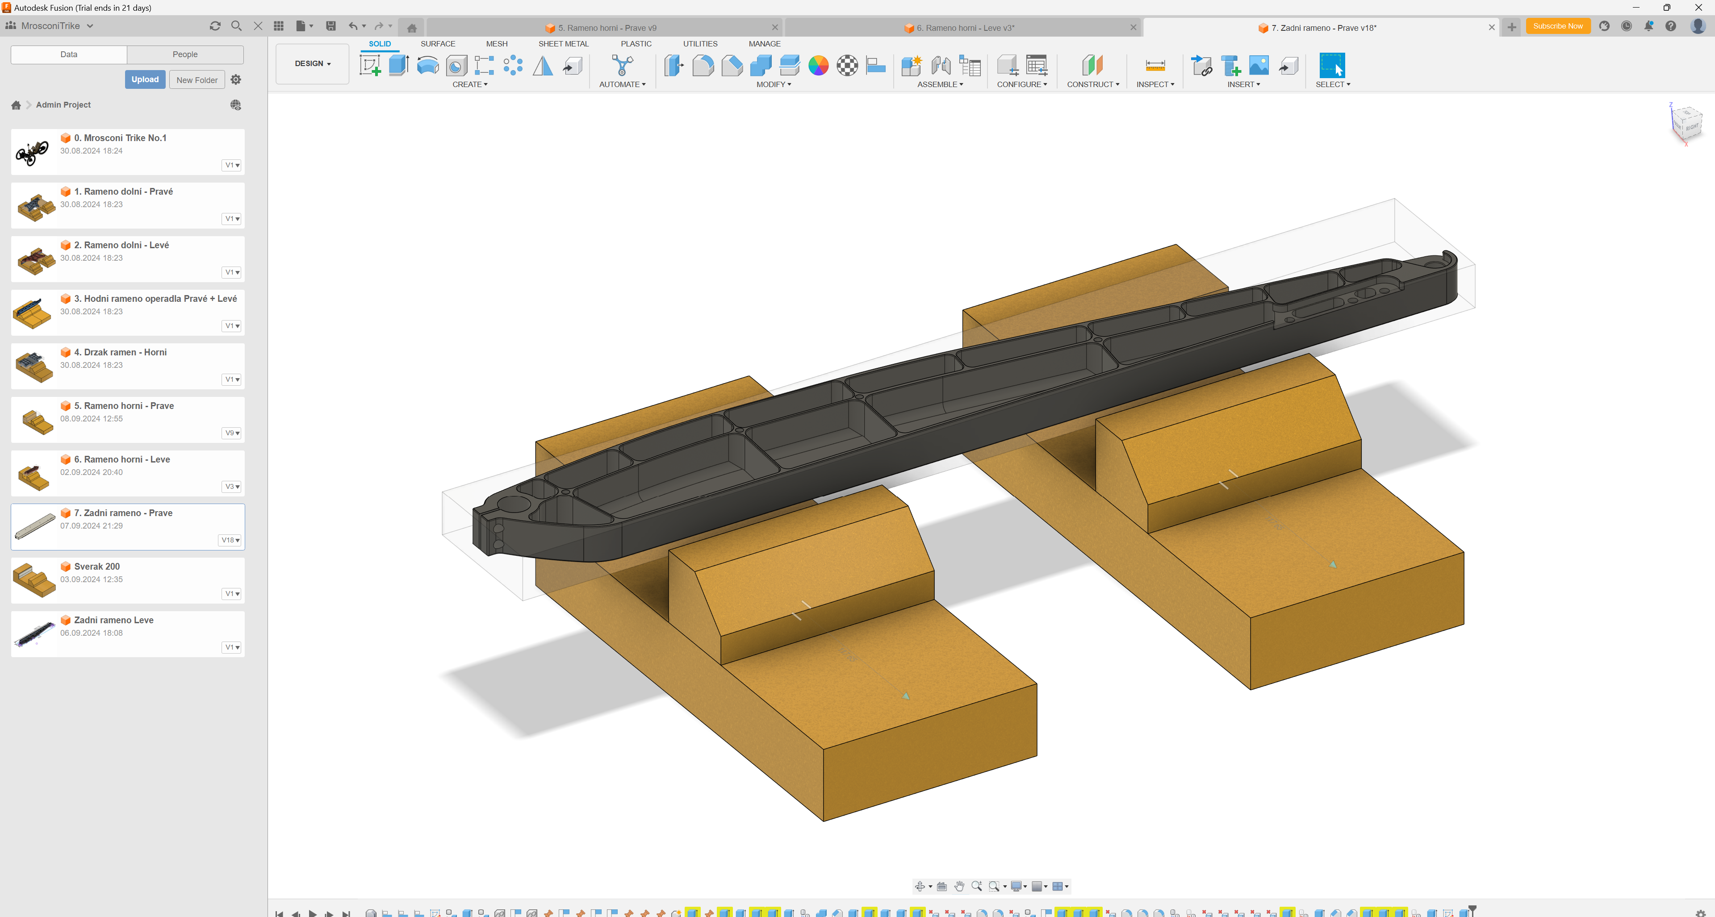Expand the DESIGN workspace dropdown
Image resolution: width=1715 pixels, height=917 pixels.
tap(312, 64)
